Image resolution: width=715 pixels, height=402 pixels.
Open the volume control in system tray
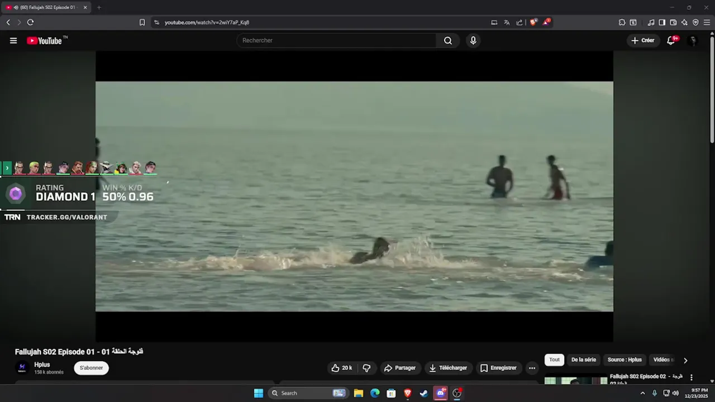pyautogui.click(x=675, y=393)
